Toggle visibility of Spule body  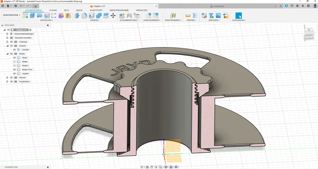pos(14,58)
